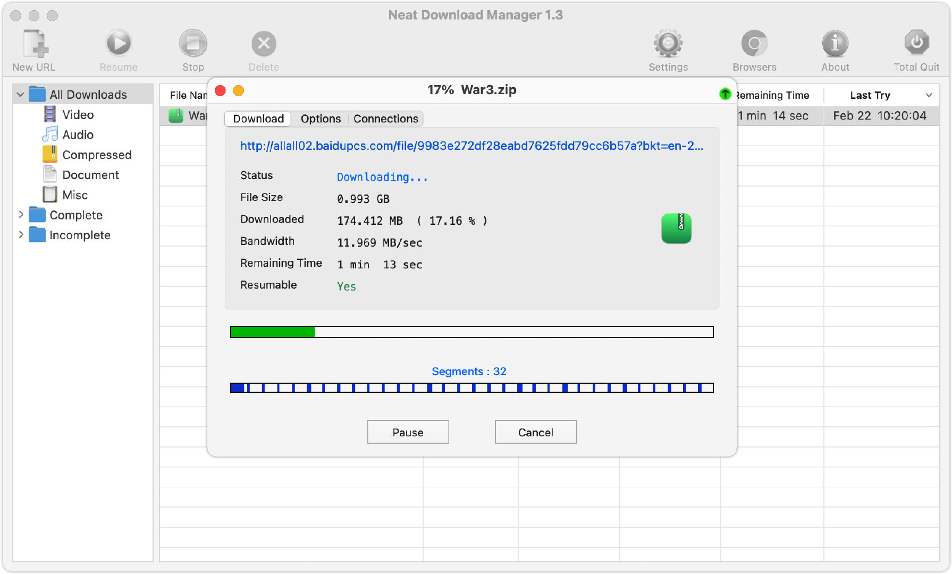This screenshot has width=952, height=574.
Task: Expand the Incomplete folder chevron
Action: [x=21, y=235]
